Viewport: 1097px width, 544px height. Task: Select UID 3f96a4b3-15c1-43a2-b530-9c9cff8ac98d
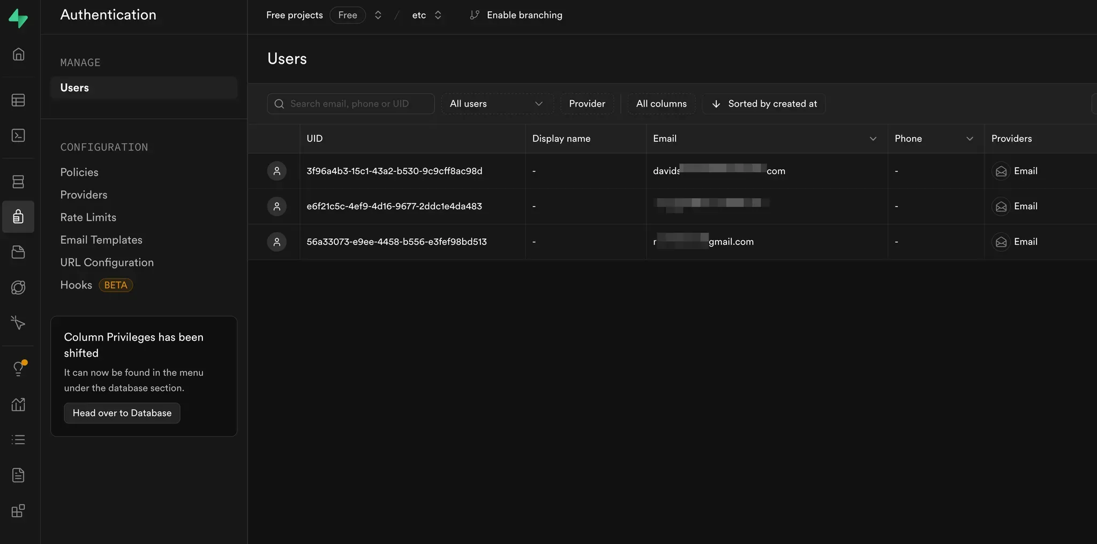(394, 171)
